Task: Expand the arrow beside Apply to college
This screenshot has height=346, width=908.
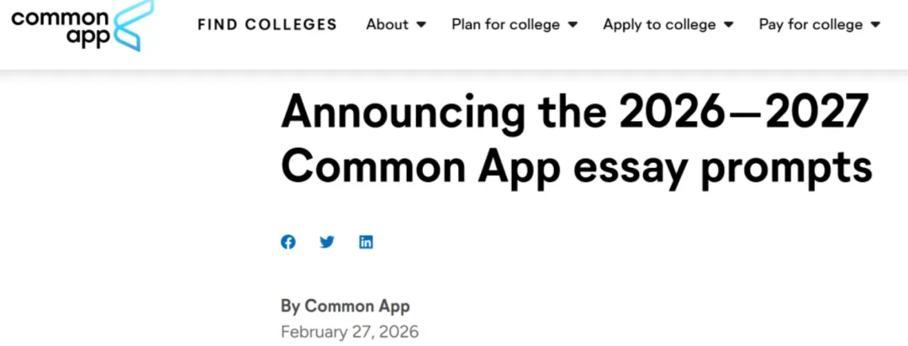Action: pos(729,25)
